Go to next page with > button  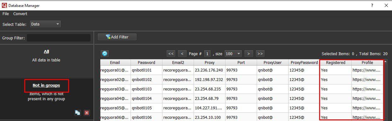(249, 54)
